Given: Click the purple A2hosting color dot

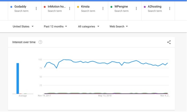Looking at the screenshot, I should (145, 7).
